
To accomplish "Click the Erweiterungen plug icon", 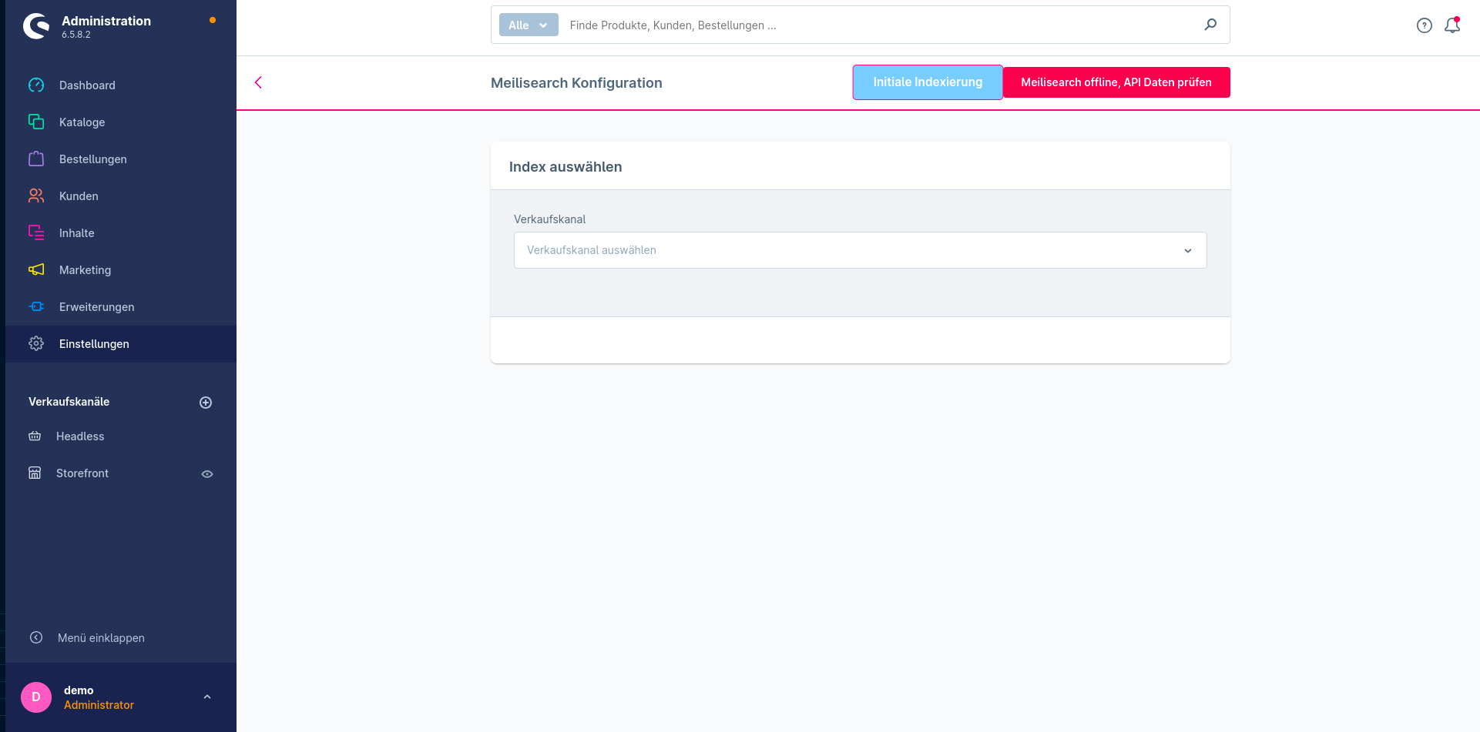I will coord(36,306).
